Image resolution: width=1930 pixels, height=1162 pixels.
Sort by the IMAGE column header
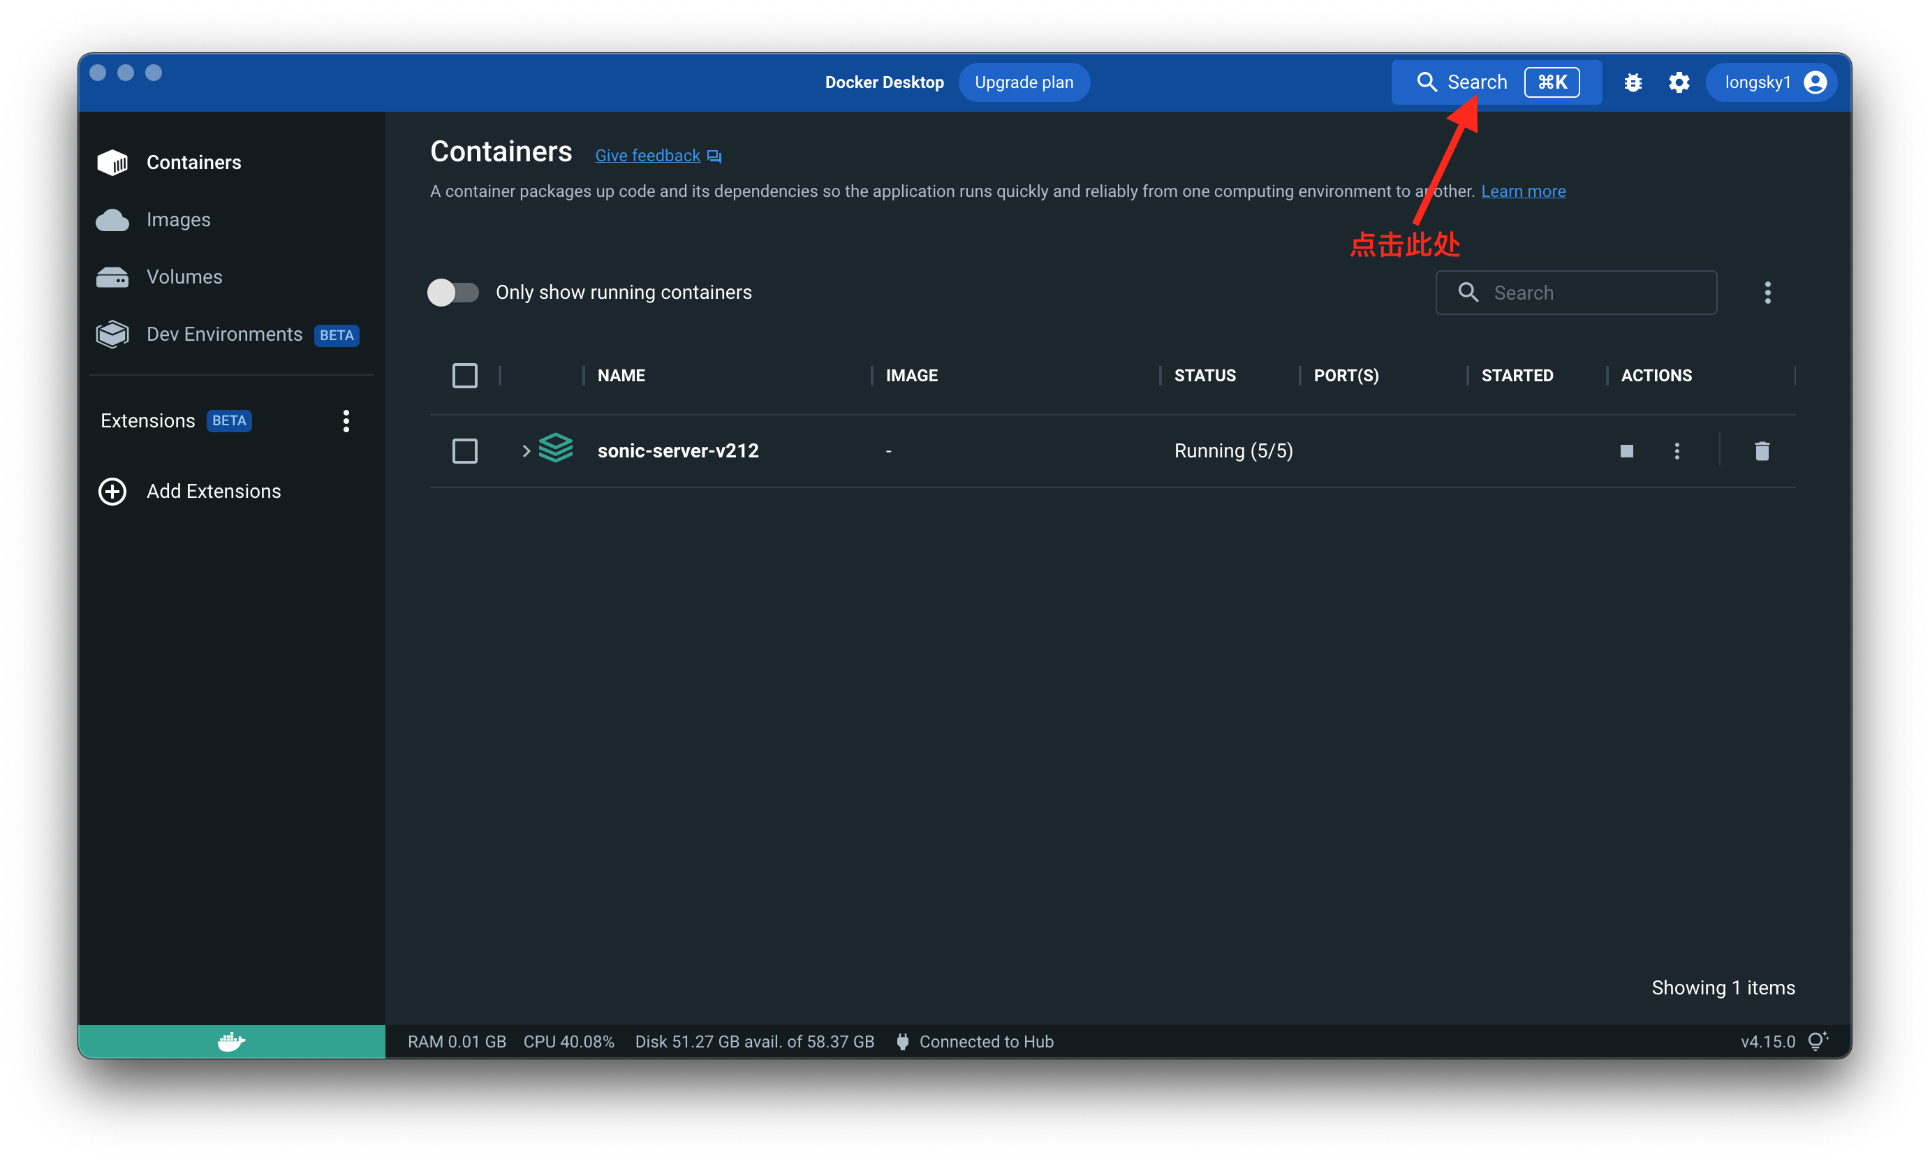point(911,375)
